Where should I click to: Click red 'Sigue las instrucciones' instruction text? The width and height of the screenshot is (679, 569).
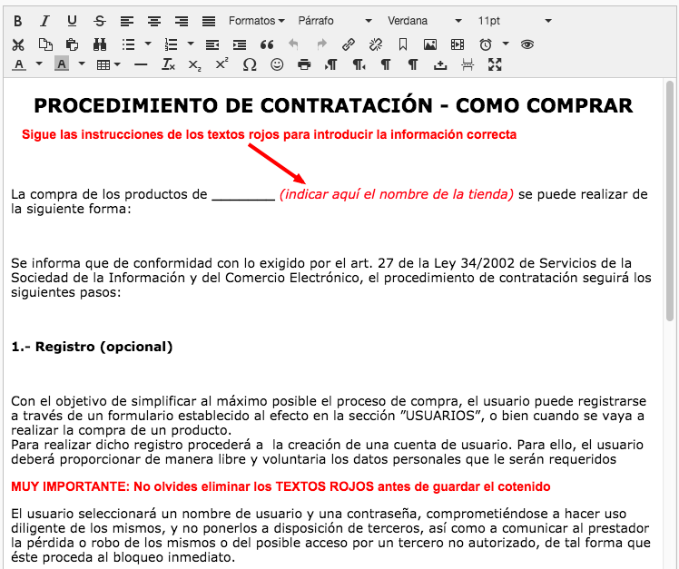click(x=269, y=134)
